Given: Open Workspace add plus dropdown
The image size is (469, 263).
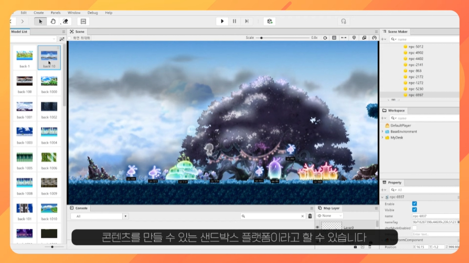Looking at the screenshot, I should pyautogui.click(x=384, y=118).
